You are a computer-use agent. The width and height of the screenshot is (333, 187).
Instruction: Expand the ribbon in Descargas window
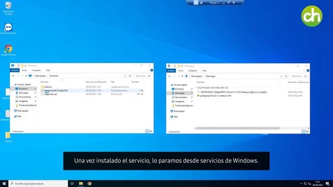pos(304,71)
